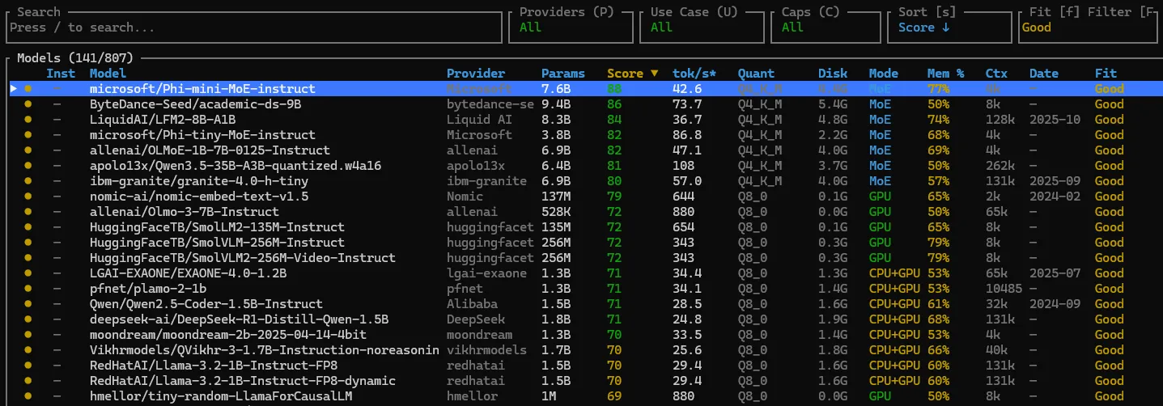Click the 1M params of hmellor tiny-random
The image size is (1163, 406).
click(549, 396)
